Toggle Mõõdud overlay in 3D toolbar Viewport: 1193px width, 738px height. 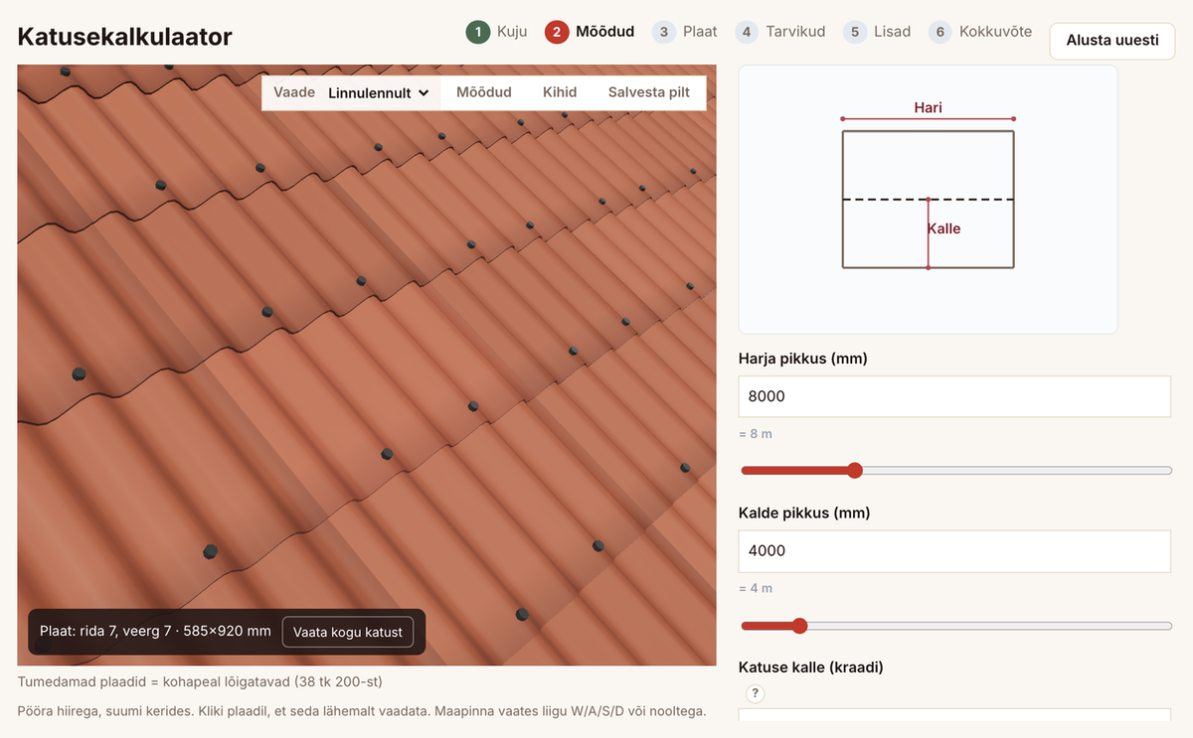click(x=484, y=92)
